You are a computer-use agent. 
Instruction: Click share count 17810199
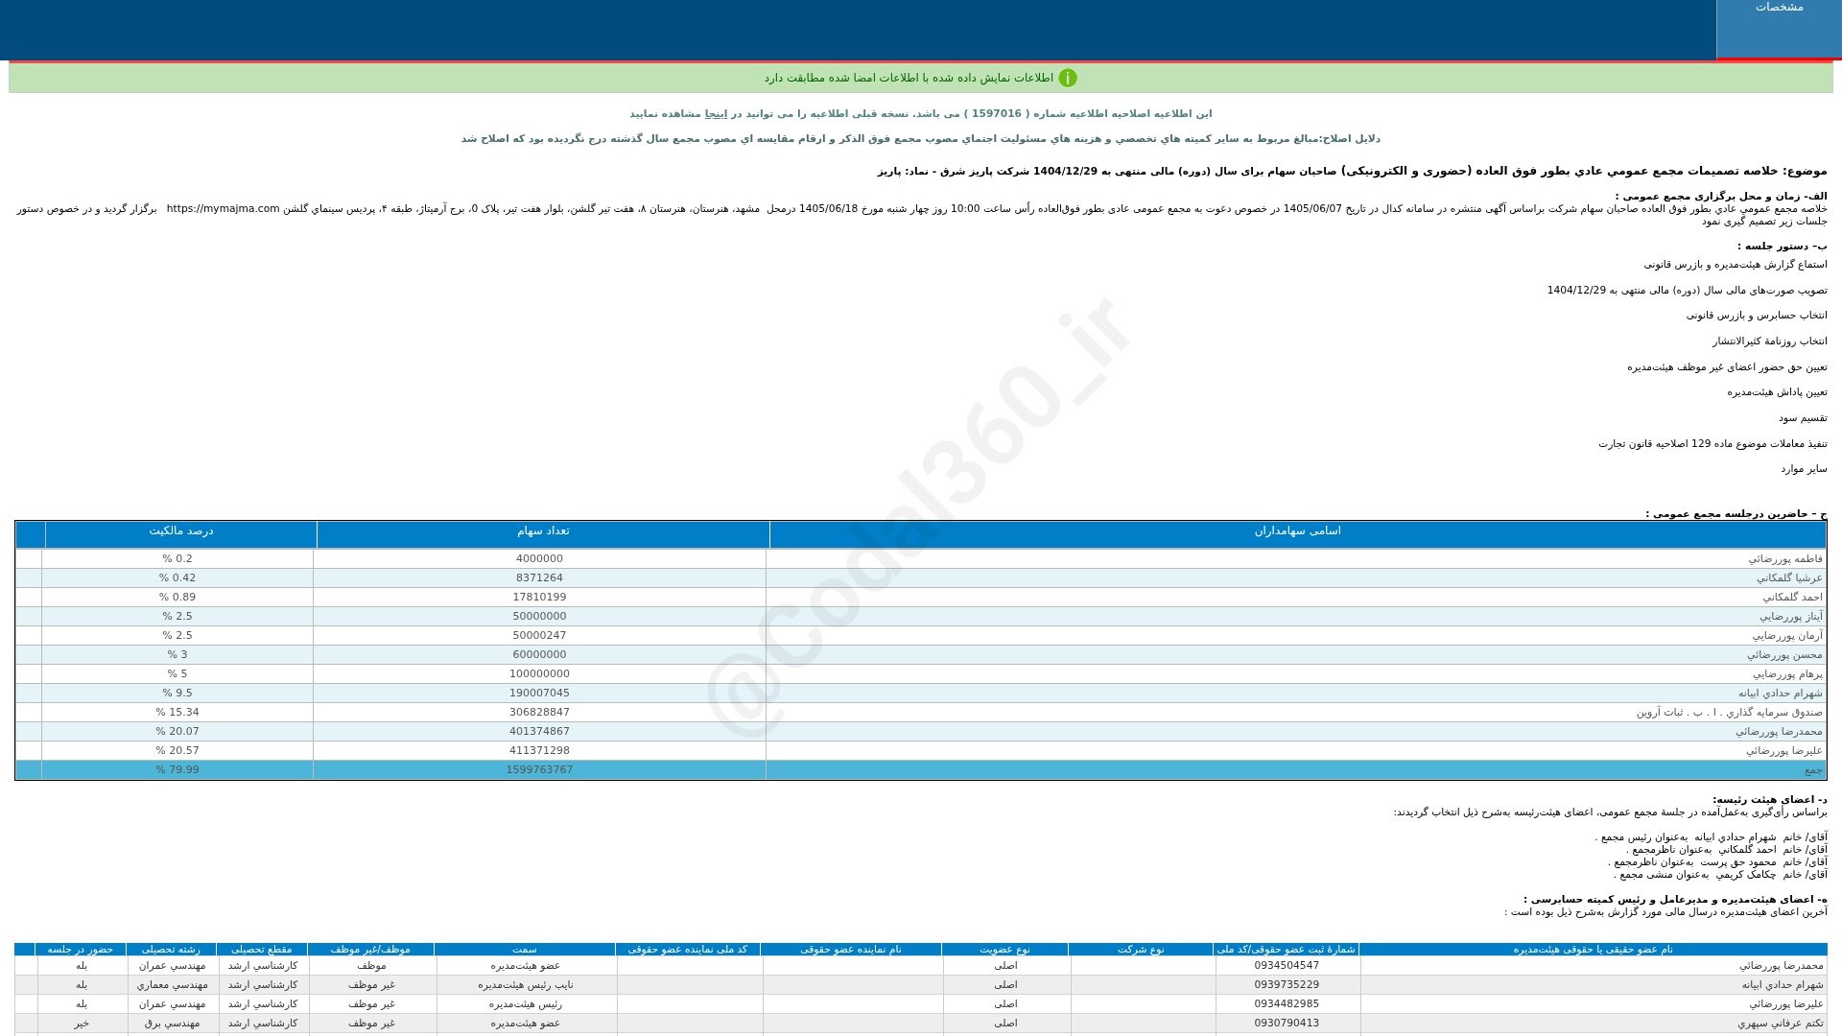[539, 598]
